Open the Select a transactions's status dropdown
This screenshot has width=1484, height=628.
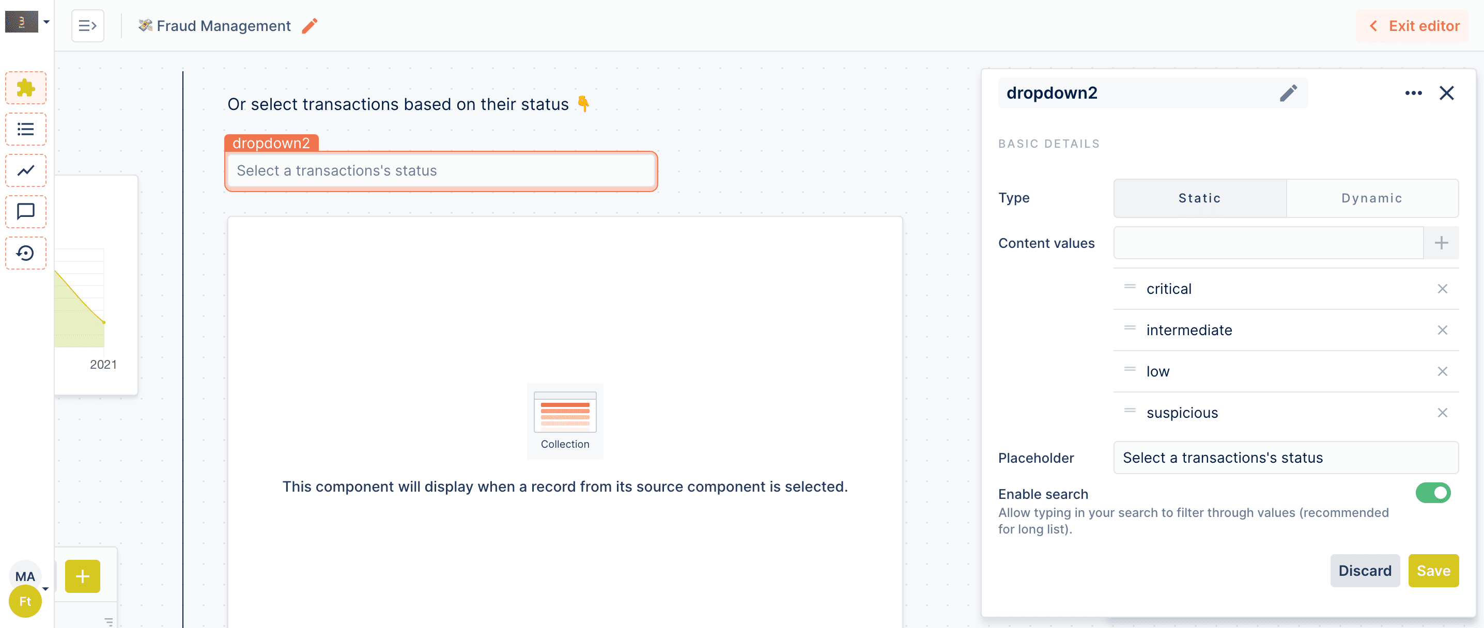441,171
